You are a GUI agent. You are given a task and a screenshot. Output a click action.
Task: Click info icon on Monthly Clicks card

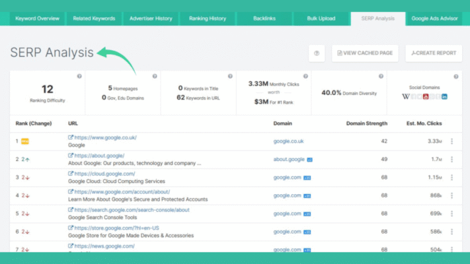click(x=305, y=77)
